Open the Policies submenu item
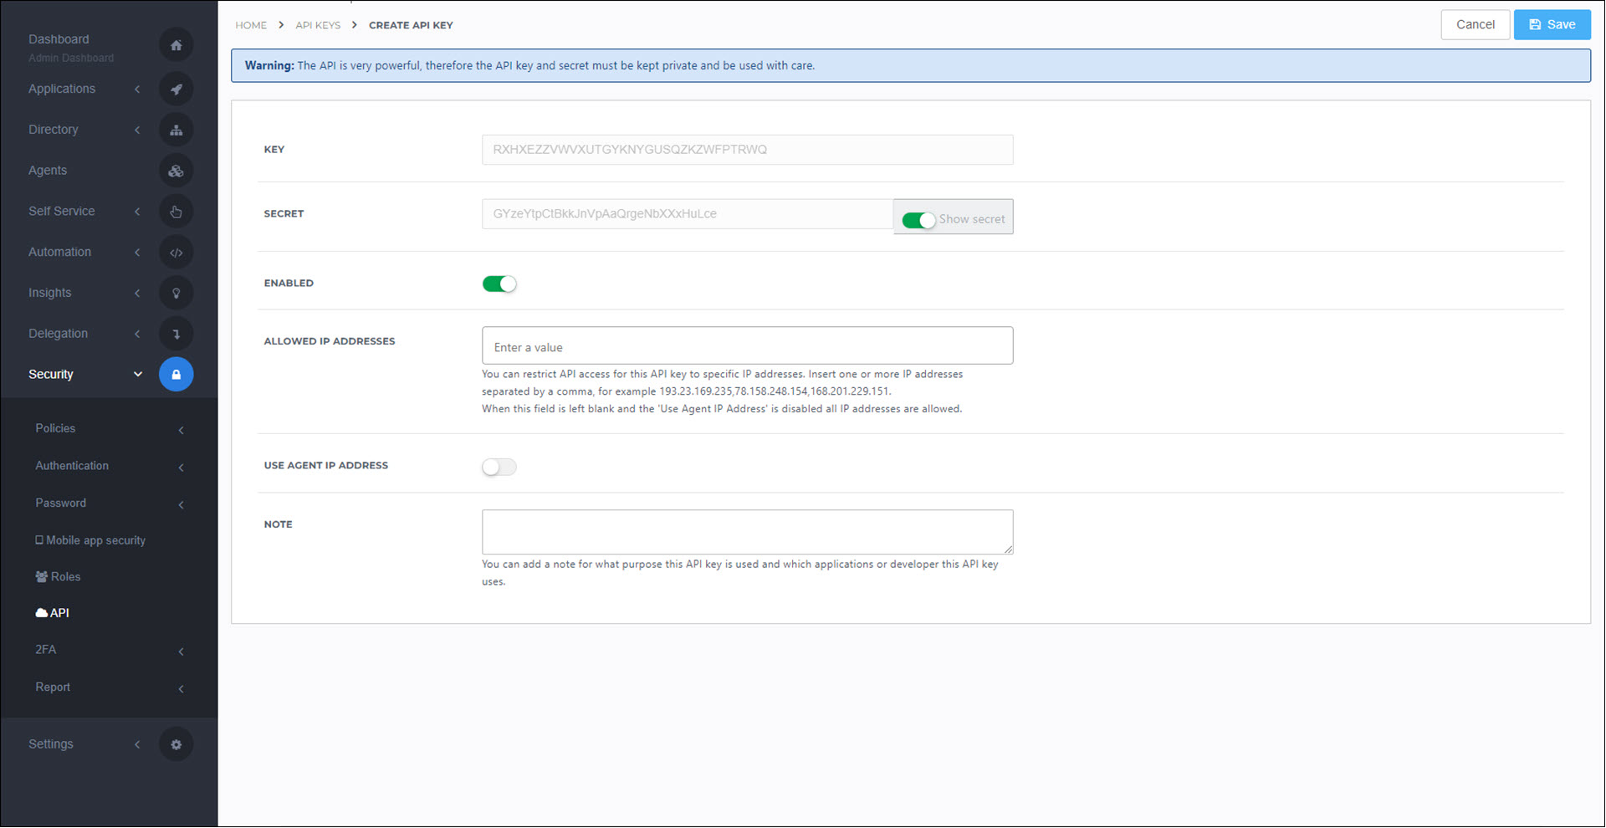Image resolution: width=1606 pixels, height=828 pixels. 55,428
